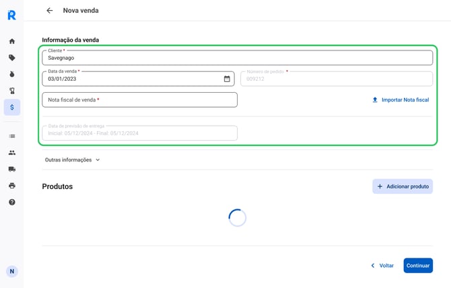The image size is (451, 288).
Task: Select the dollar sign sales icon
Action: (12, 107)
